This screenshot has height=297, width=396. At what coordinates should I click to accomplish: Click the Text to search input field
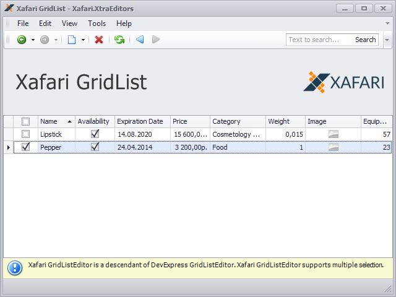319,40
